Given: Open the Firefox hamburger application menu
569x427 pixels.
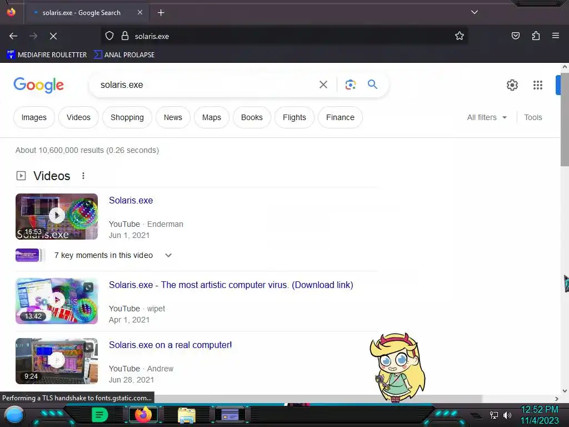Looking at the screenshot, I should point(556,36).
